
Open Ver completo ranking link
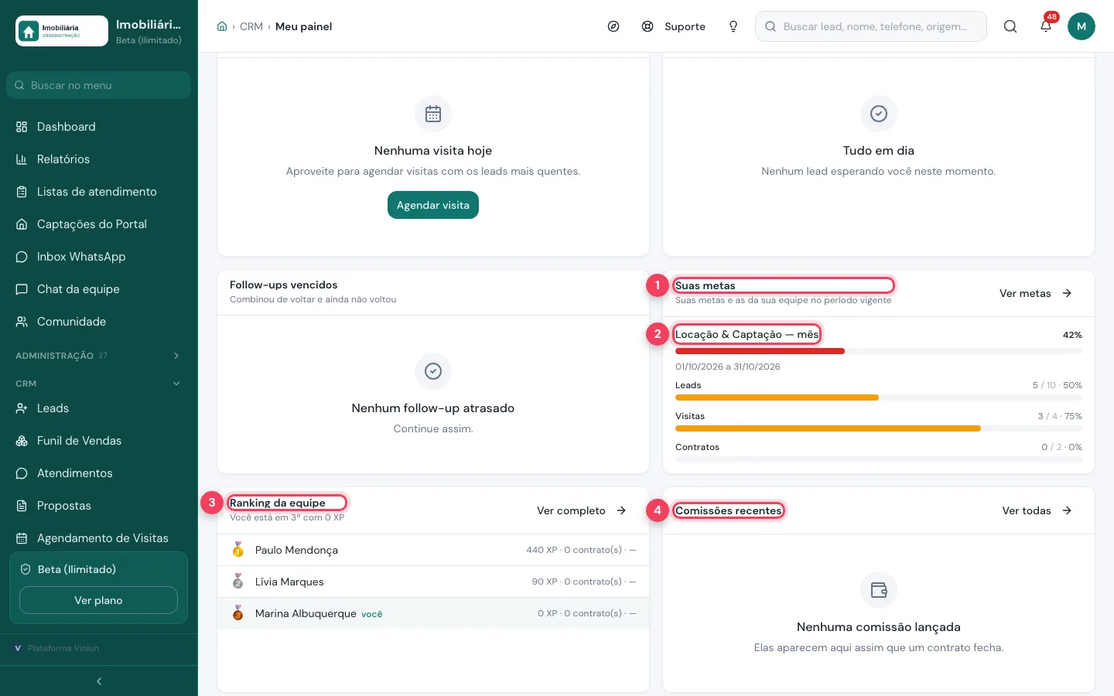pyautogui.click(x=582, y=510)
